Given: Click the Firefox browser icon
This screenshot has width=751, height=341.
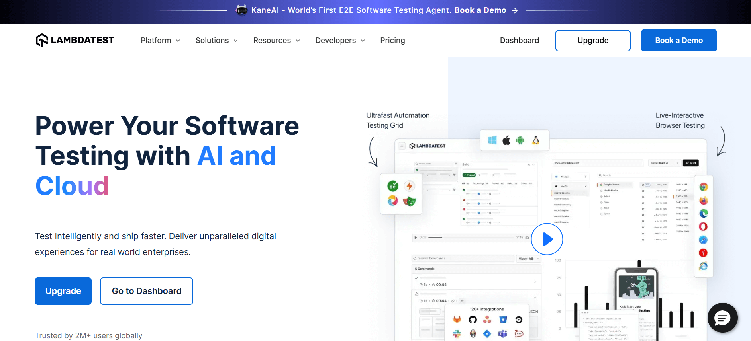Looking at the screenshot, I should [x=703, y=200].
